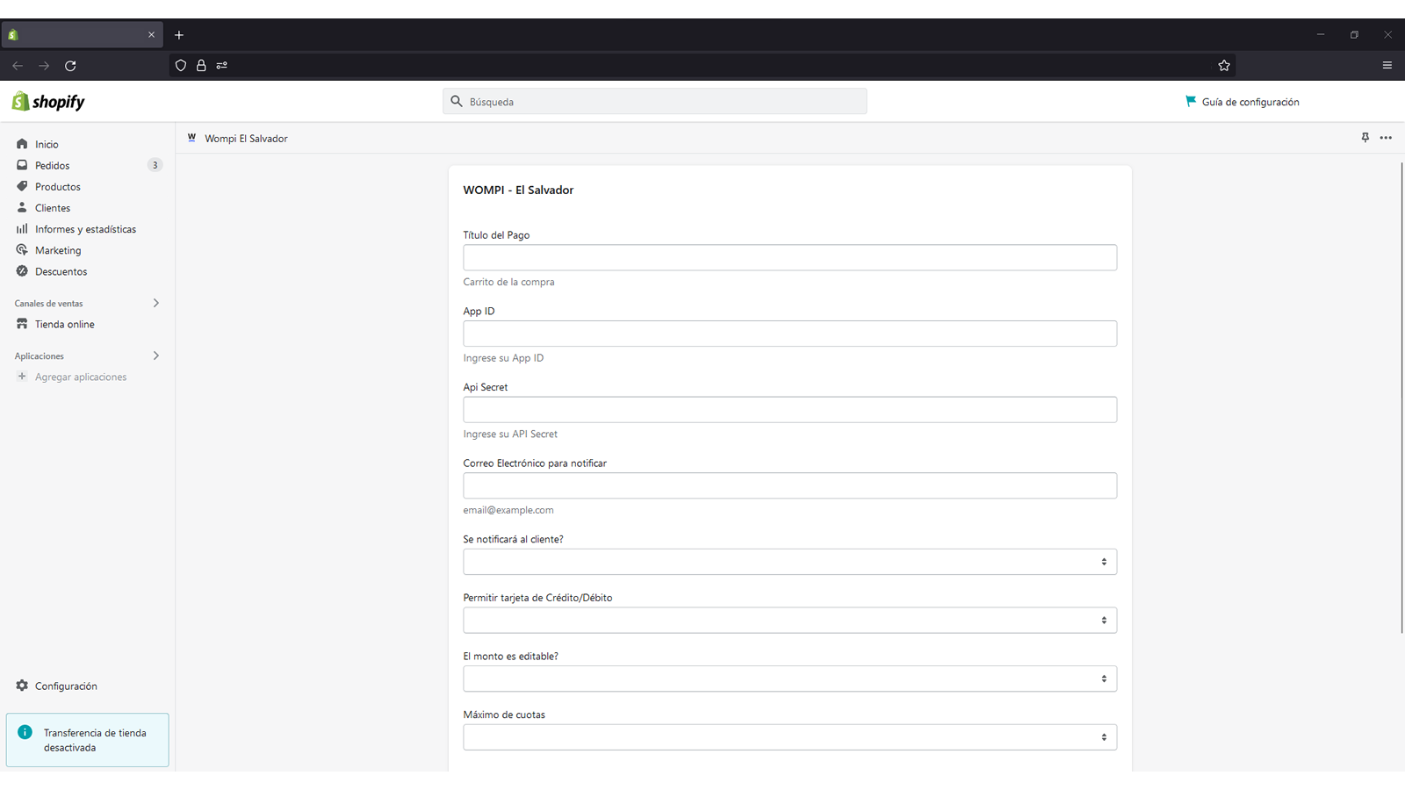Click the Descuentos percent icon

tap(22, 271)
